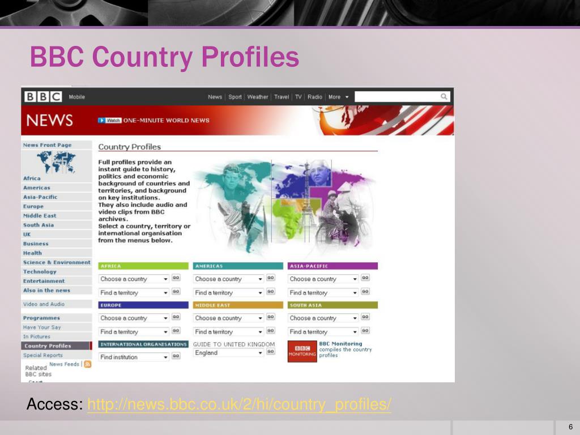Image resolution: width=580 pixels, height=435 pixels.
Task: Click the BBC Monitoring red logo
Action: tap(302, 351)
